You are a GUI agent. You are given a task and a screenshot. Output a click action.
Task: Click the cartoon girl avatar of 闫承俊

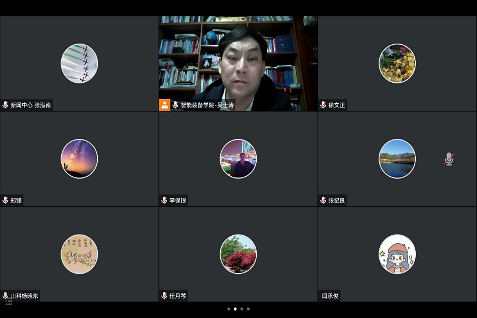pyautogui.click(x=397, y=254)
